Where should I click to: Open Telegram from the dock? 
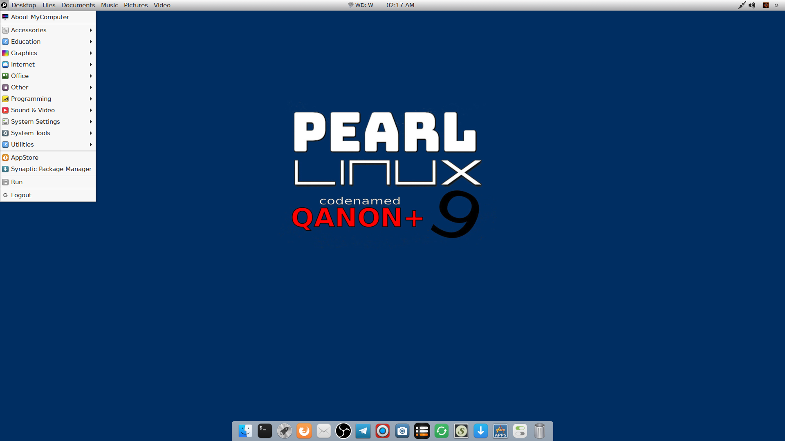[x=363, y=431]
